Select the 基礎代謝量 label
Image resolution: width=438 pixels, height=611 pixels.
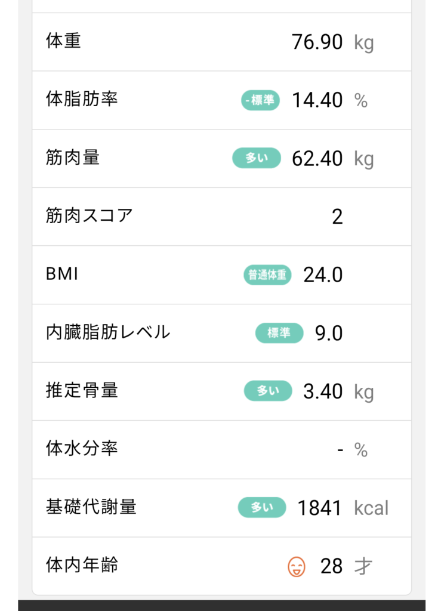(x=91, y=507)
